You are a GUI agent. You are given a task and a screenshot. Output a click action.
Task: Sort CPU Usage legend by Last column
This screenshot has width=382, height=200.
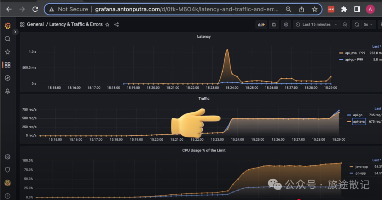pyautogui.click(x=376, y=160)
